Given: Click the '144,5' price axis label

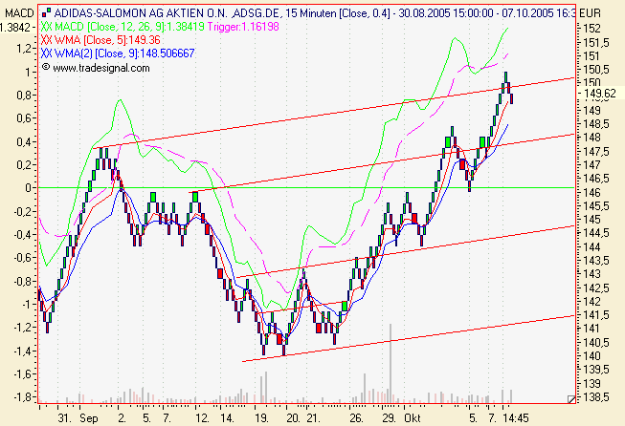Looking at the screenshot, I should click(x=596, y=233).
